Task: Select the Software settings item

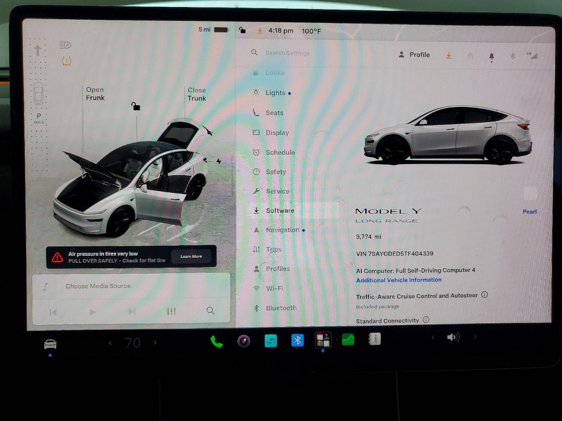Action: click(x=280, y=210)
